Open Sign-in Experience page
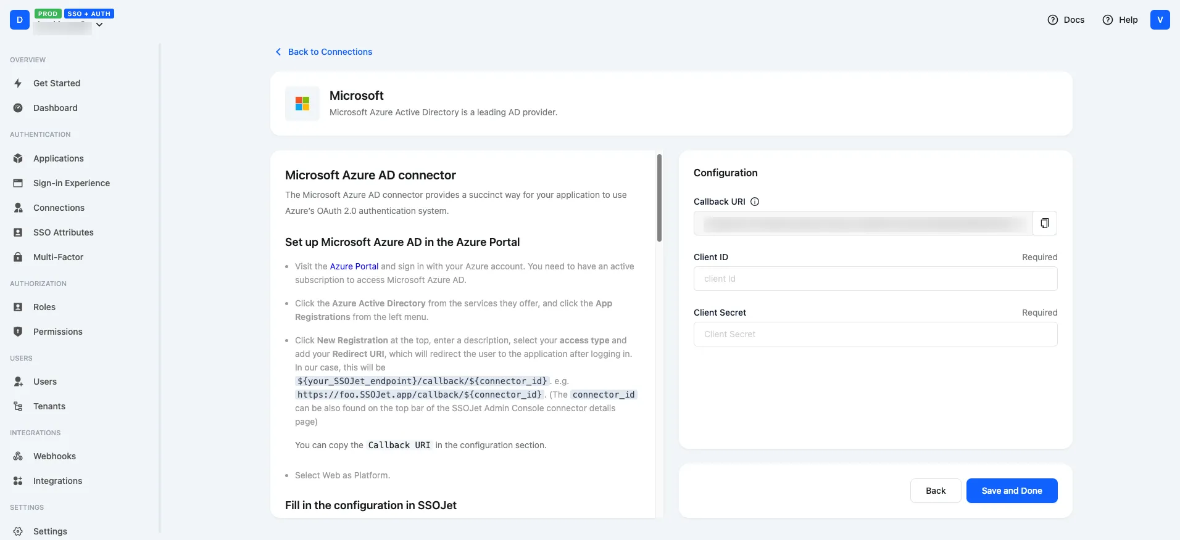 72,183
